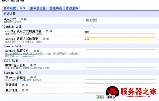Click info icon for 登录地址

(27, 85)
